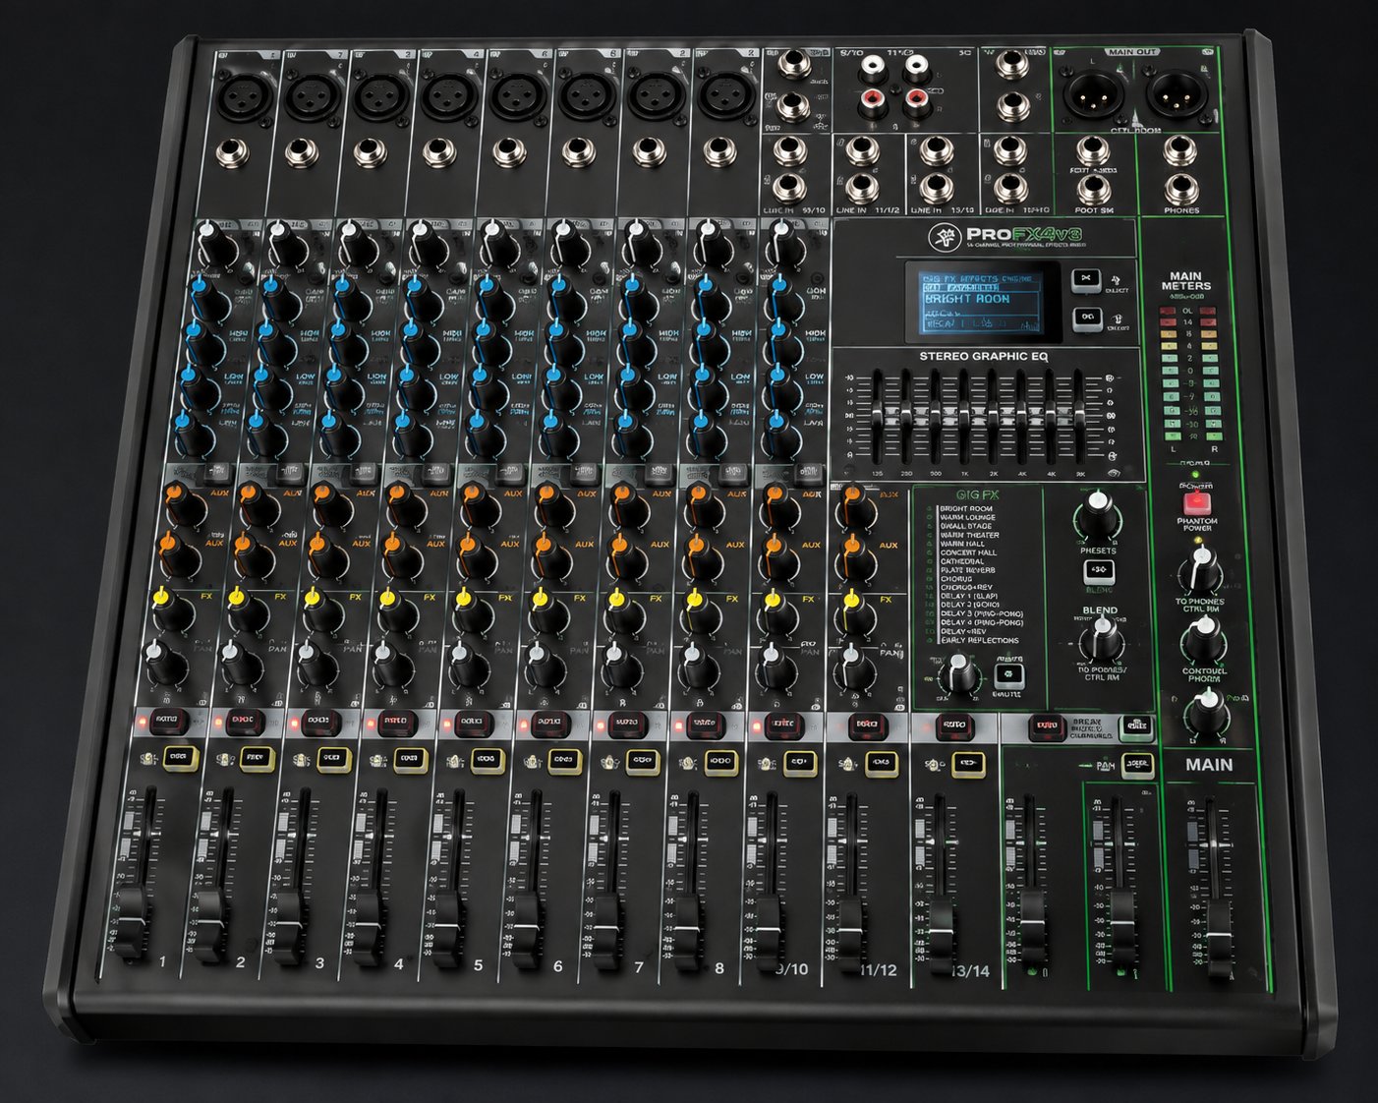The height and width of the screenshot is (1103, 1378).
Task: Click EARLY REFLECTIONS in the GIG FX list
Action: click(x=979, y=641)
